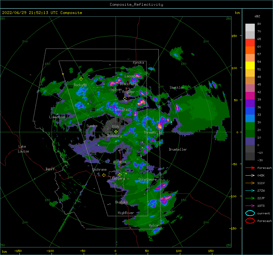Viewport: 273px width, 255px height.
Task: Click the Ponoka city label
Action: (138, 62)
